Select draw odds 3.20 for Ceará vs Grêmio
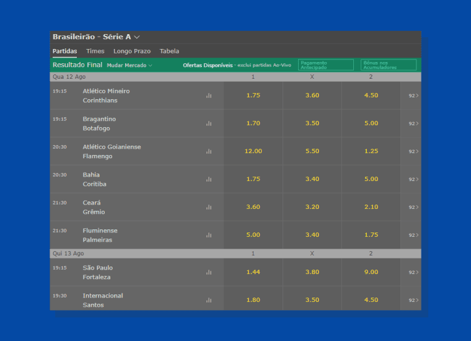 pos(312,207)
